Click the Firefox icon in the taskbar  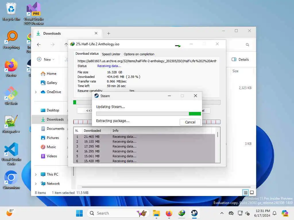click(169, 213)
